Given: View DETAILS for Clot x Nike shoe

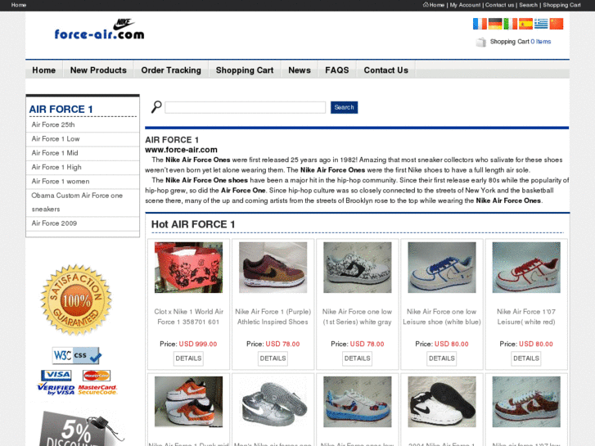Looking at the screenshot, I should [x=188, y=358].
